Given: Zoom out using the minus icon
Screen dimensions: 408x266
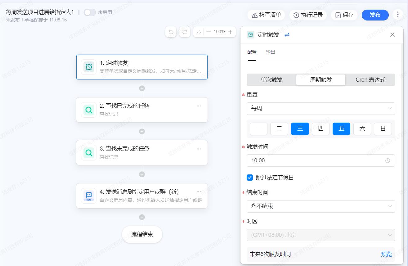Looking at the screenshot, I should [x=208, y=32].
